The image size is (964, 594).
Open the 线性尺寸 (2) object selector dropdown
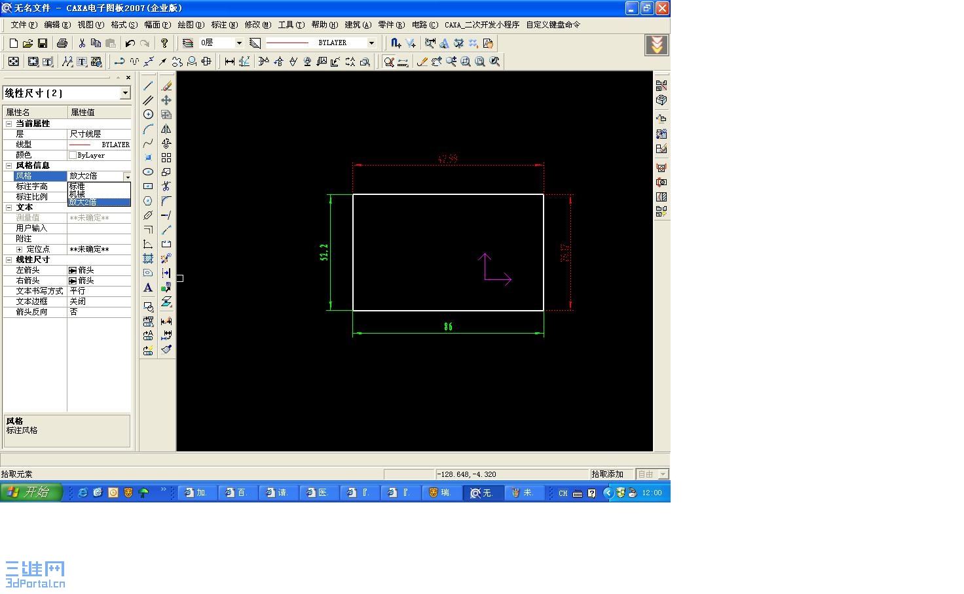tap(125, 94)
